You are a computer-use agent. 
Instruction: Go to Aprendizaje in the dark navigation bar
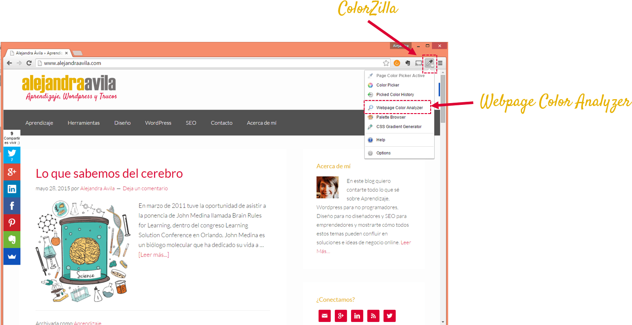(x=39, y=123)
